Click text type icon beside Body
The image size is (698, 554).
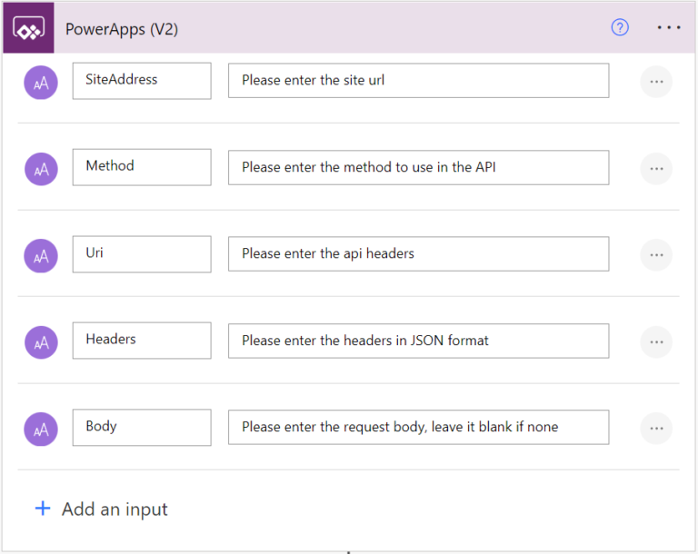click(41, 429)
